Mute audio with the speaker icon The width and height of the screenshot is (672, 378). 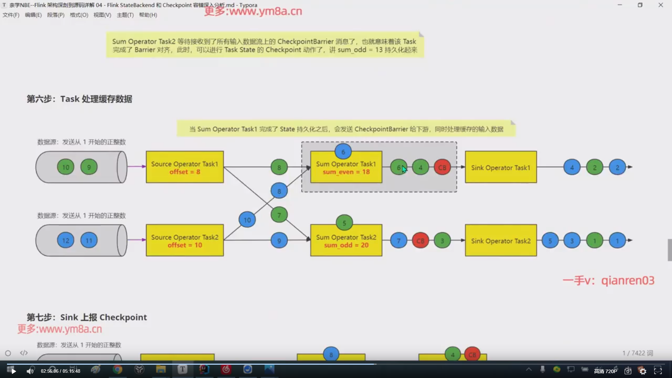click(30, 371)
